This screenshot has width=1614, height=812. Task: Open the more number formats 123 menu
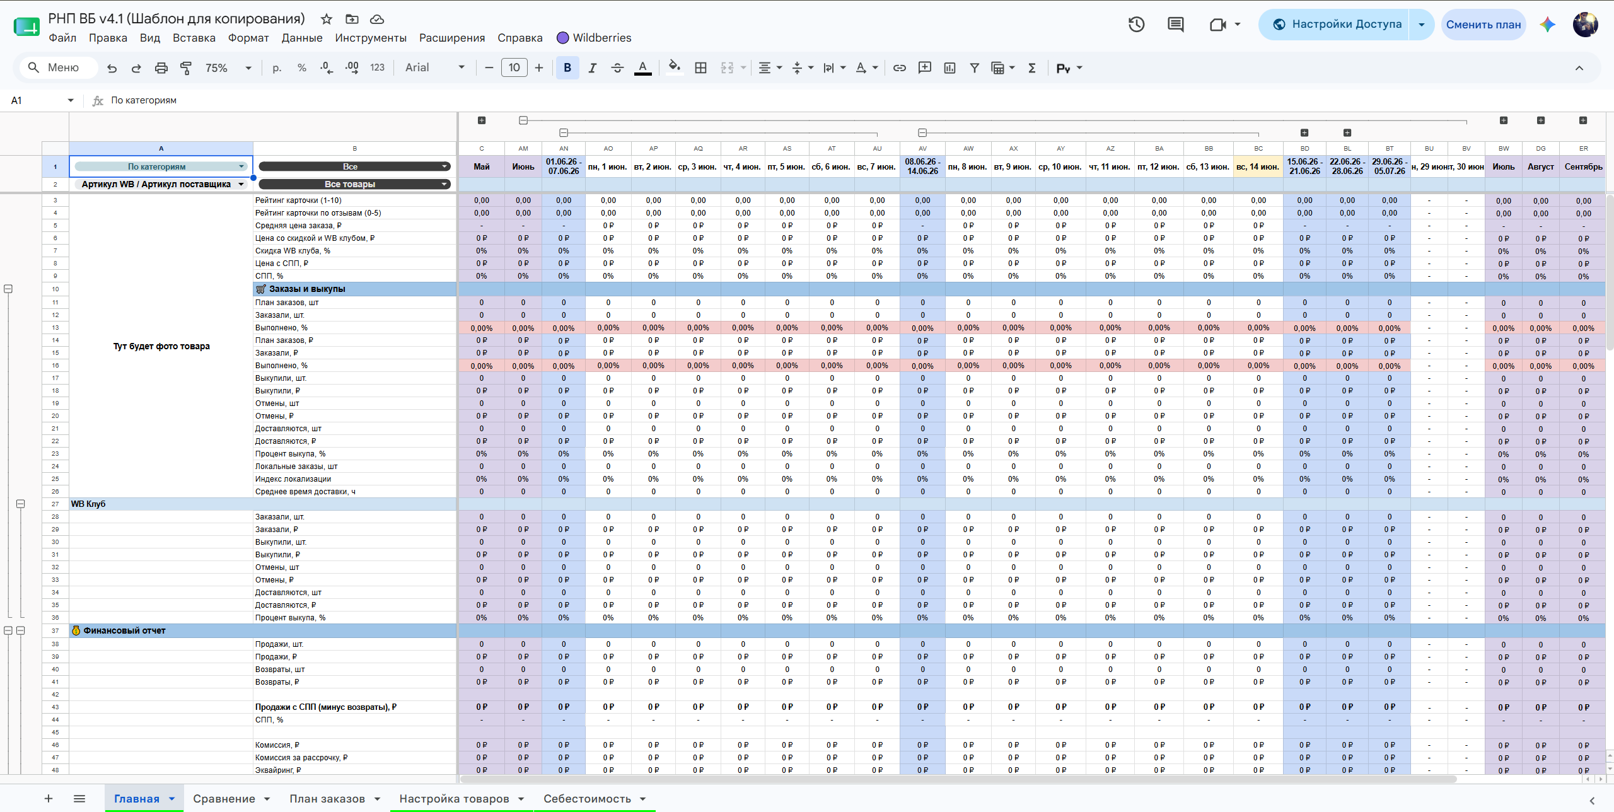point(377,68)
